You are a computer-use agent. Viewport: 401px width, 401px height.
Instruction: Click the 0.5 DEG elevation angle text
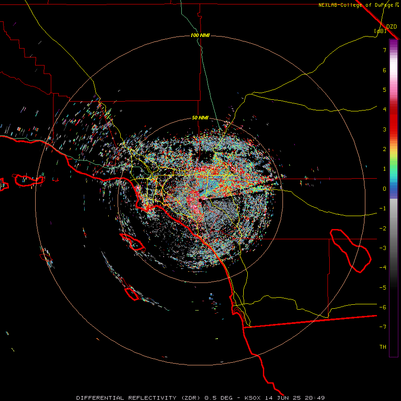(218, 398)
